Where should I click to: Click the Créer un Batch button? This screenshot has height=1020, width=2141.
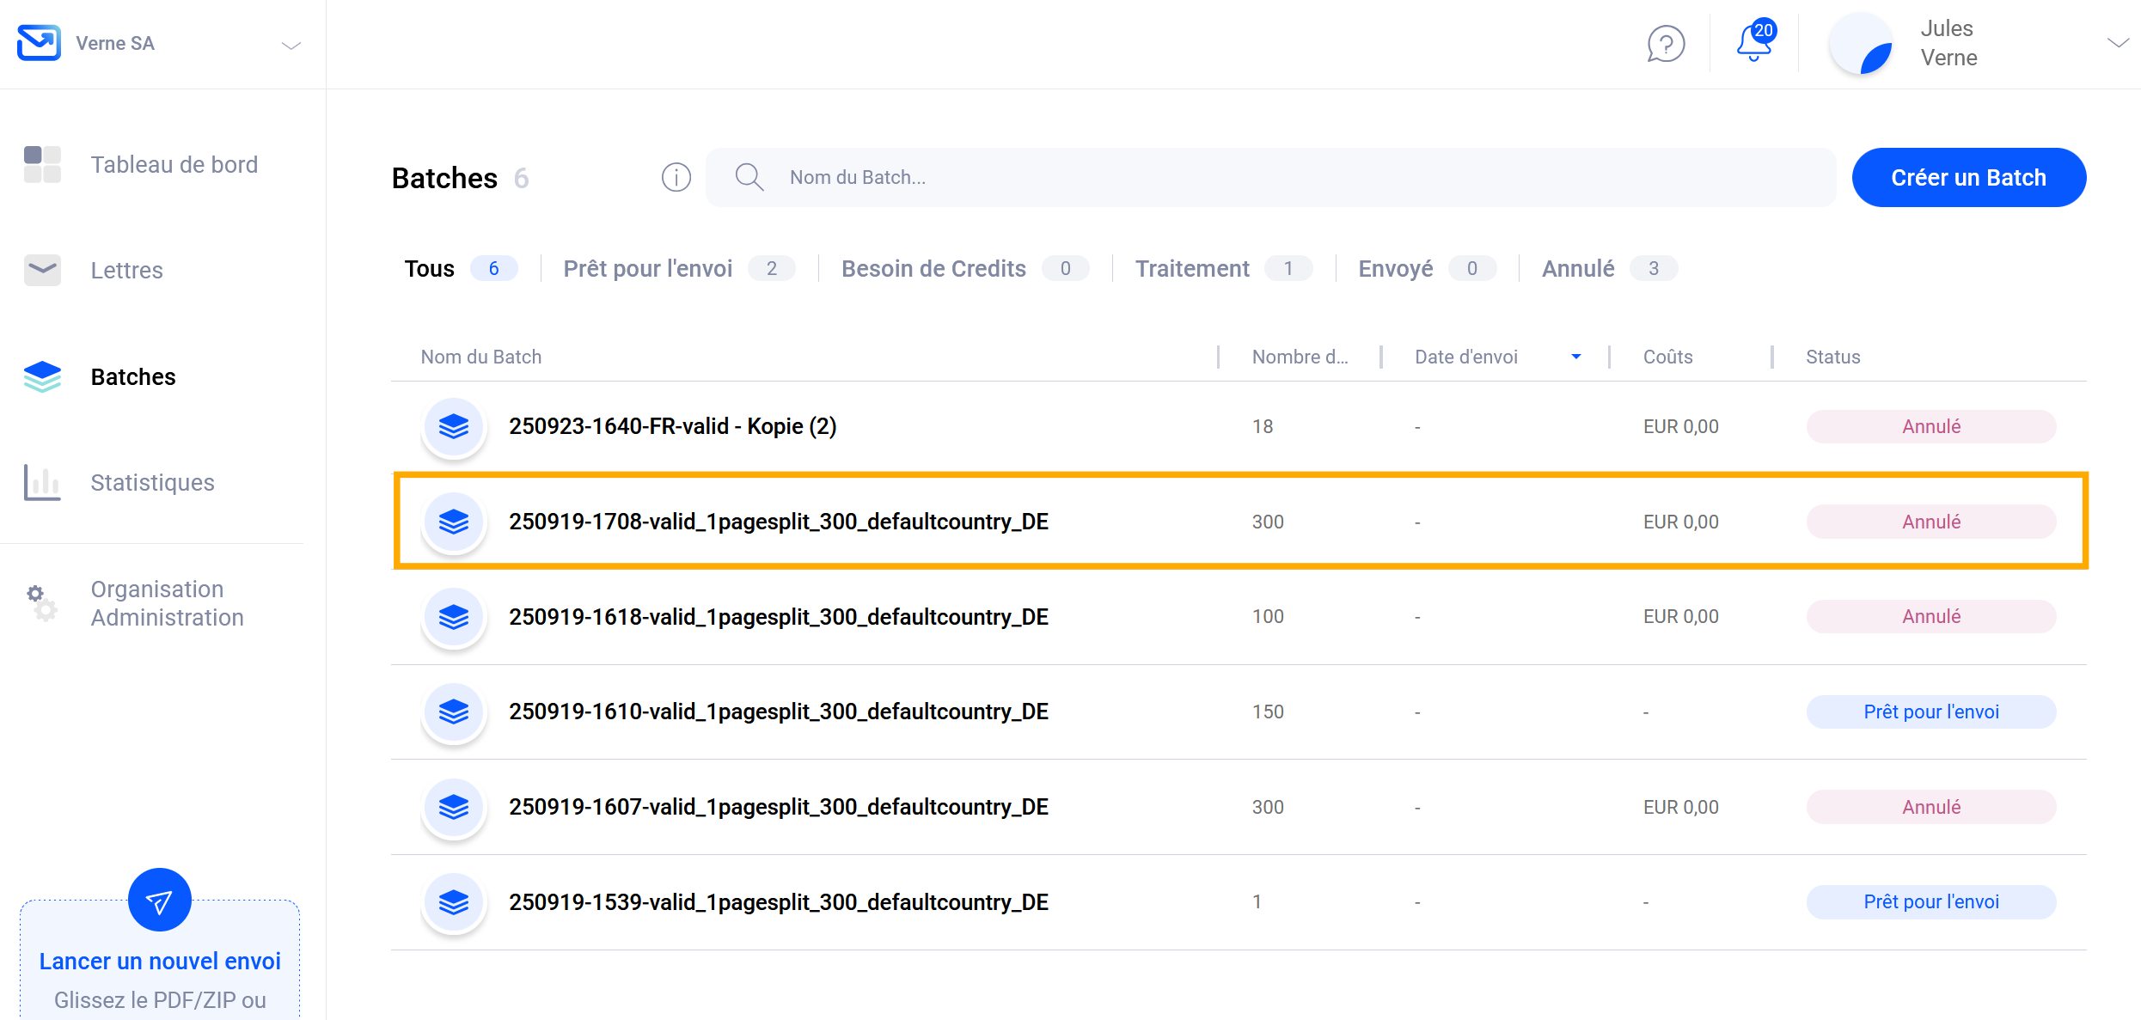pyautogui.click(x=1968, y=178)
